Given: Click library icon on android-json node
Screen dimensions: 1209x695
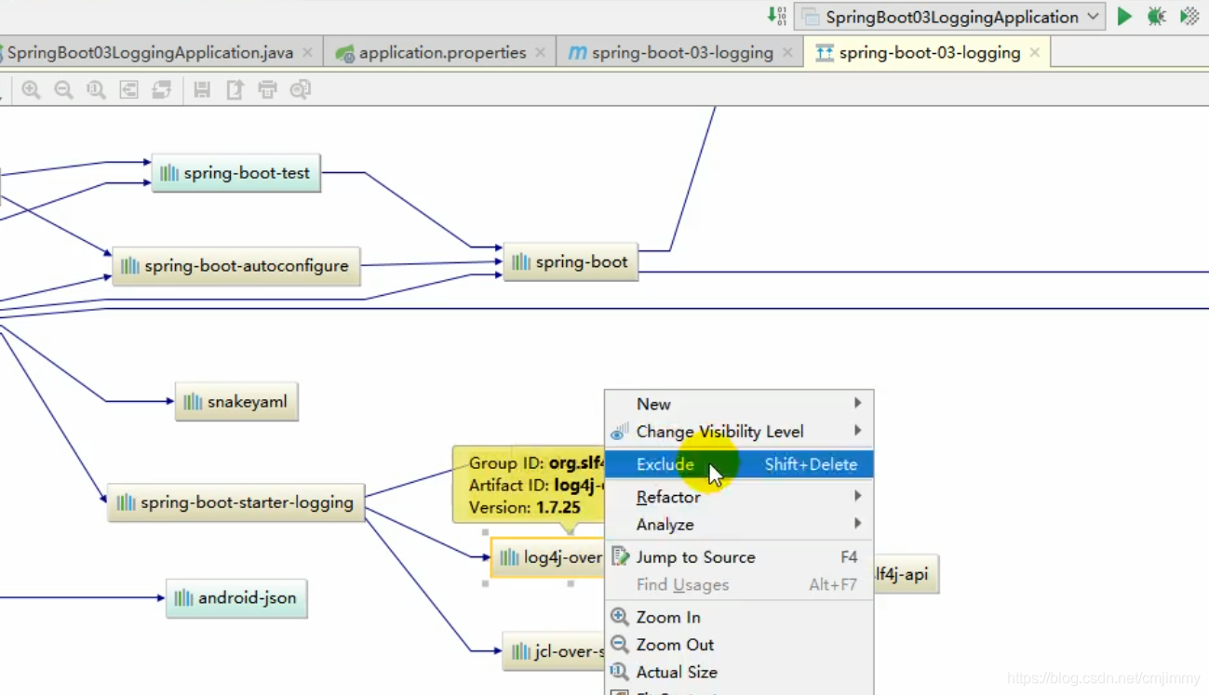Looking at the screenshot, I should [x=183, y=598].
